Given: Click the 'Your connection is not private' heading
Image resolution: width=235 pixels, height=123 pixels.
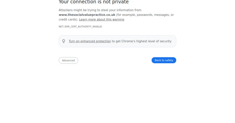Looking at the screenshot, I should tap(93, 2).
